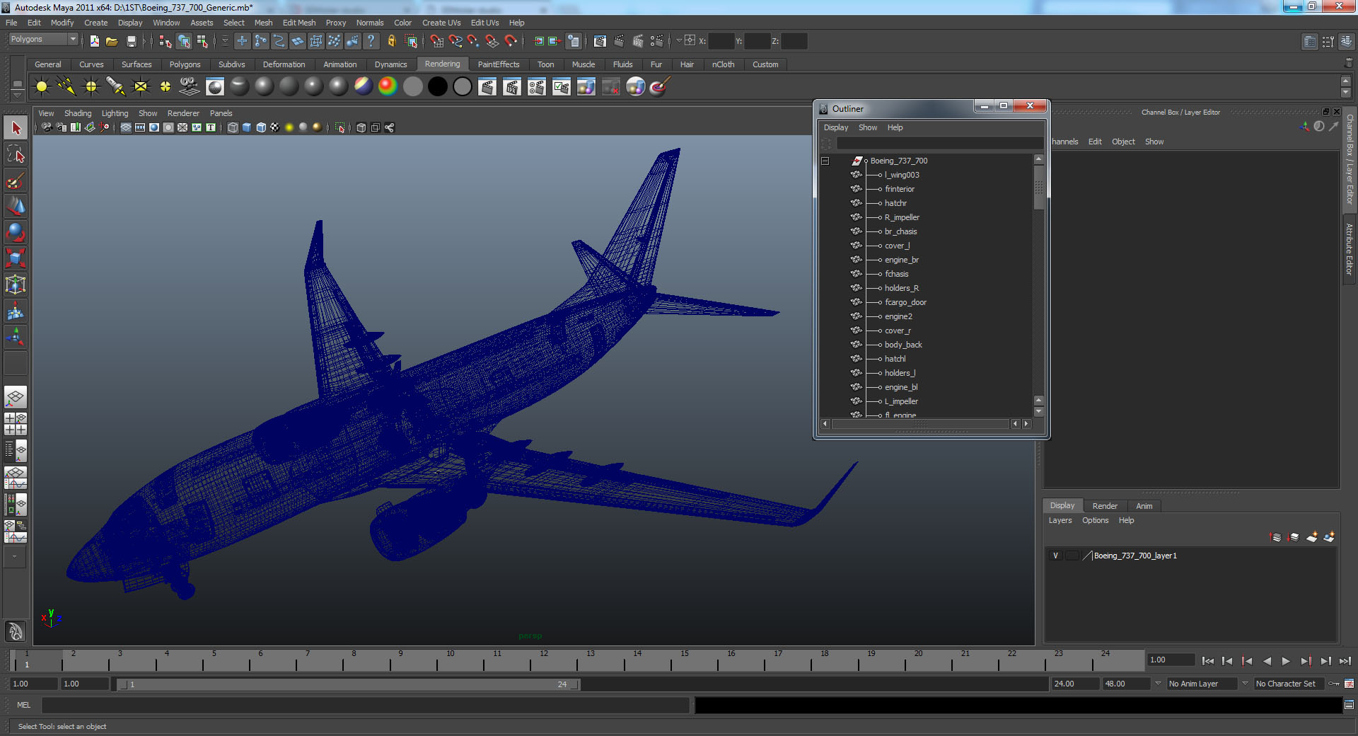
Task: Click the MEL command input field
Action: (x=366, y=705)
